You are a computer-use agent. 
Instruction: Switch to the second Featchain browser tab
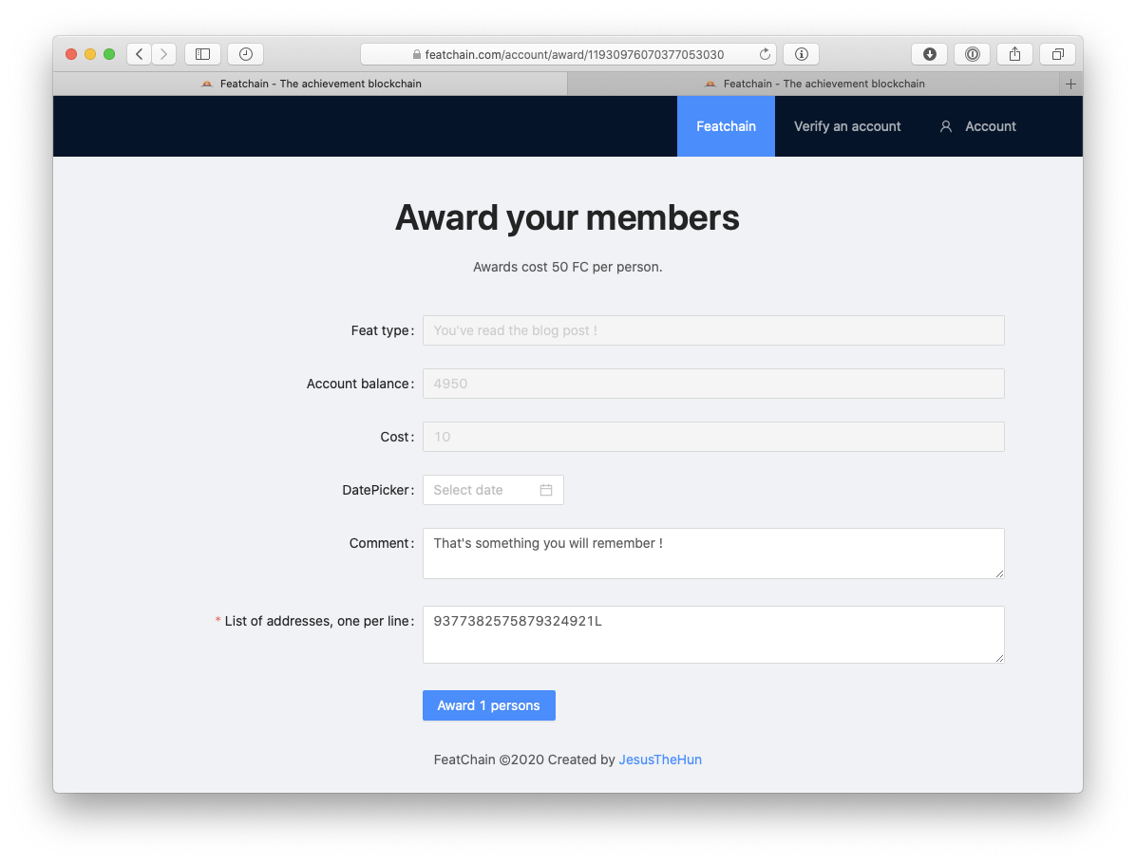pyautogui.click(x=814, y=84)
